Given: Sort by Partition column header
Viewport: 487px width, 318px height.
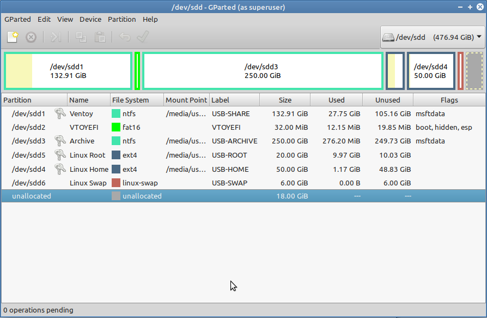Looking at the screenshot, I should tap(34, 100).
